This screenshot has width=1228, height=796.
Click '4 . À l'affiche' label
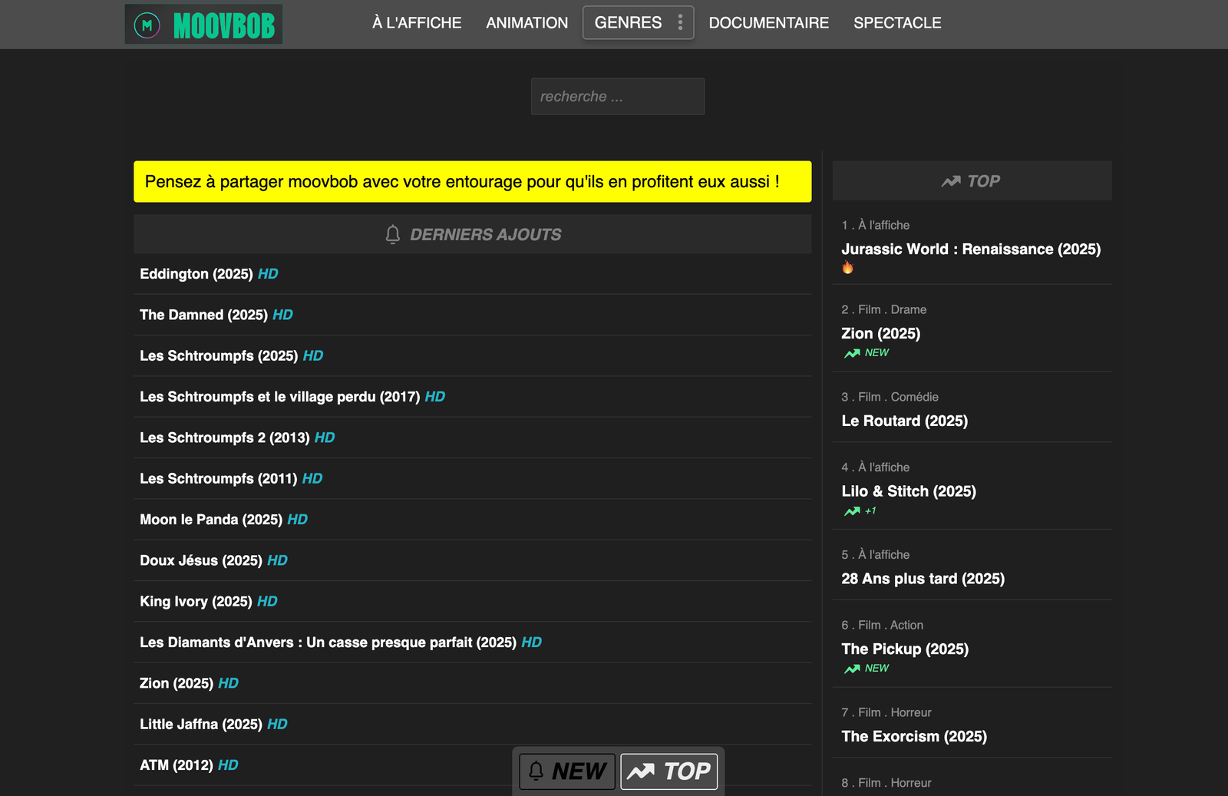click(875, 467)
